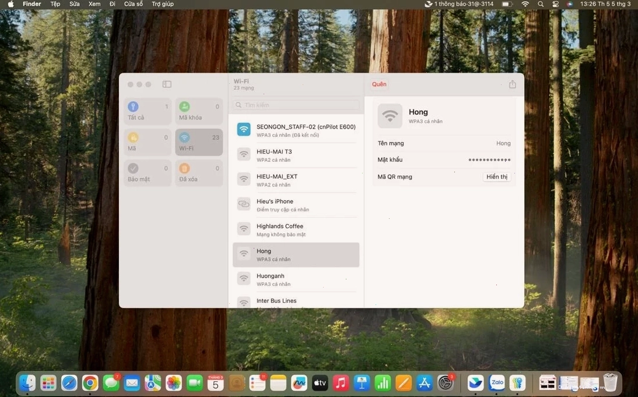Viewport: 638px width, 397px height.
Task: Click the Tìm kiếm search field
Action: (x=296, y=105)
